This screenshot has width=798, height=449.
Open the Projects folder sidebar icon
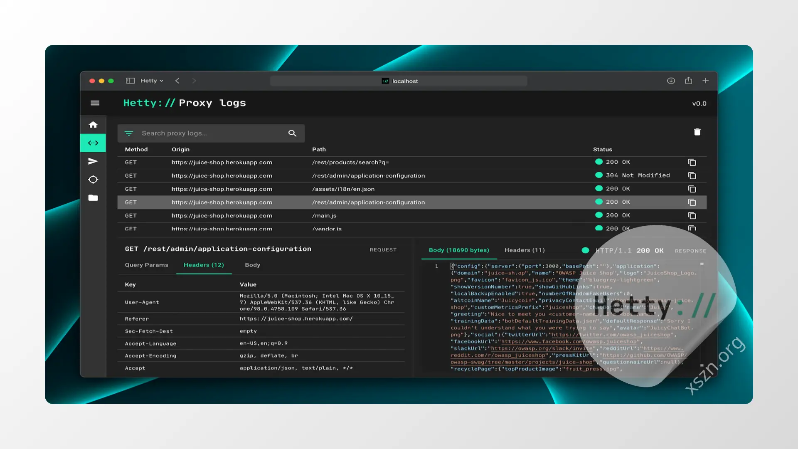pos(93,198)
